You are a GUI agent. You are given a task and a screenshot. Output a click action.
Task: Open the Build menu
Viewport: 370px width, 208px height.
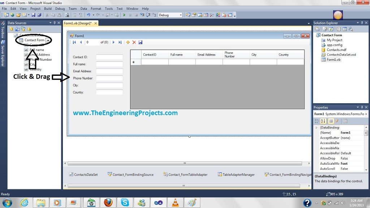(48, 9)
